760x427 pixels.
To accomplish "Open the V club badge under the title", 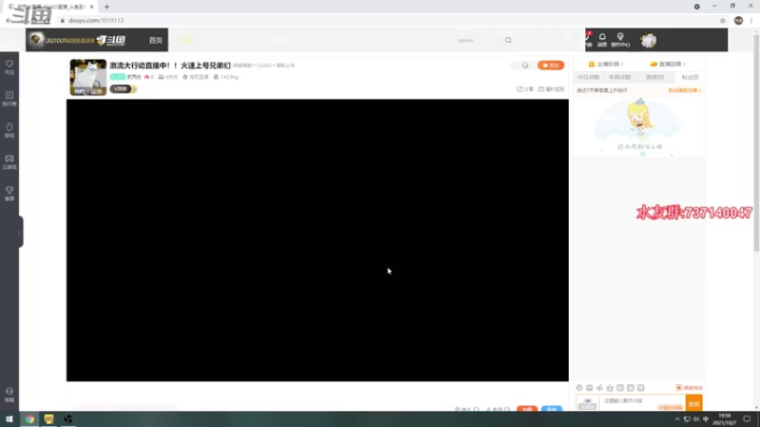I will [x=123, y=89].
